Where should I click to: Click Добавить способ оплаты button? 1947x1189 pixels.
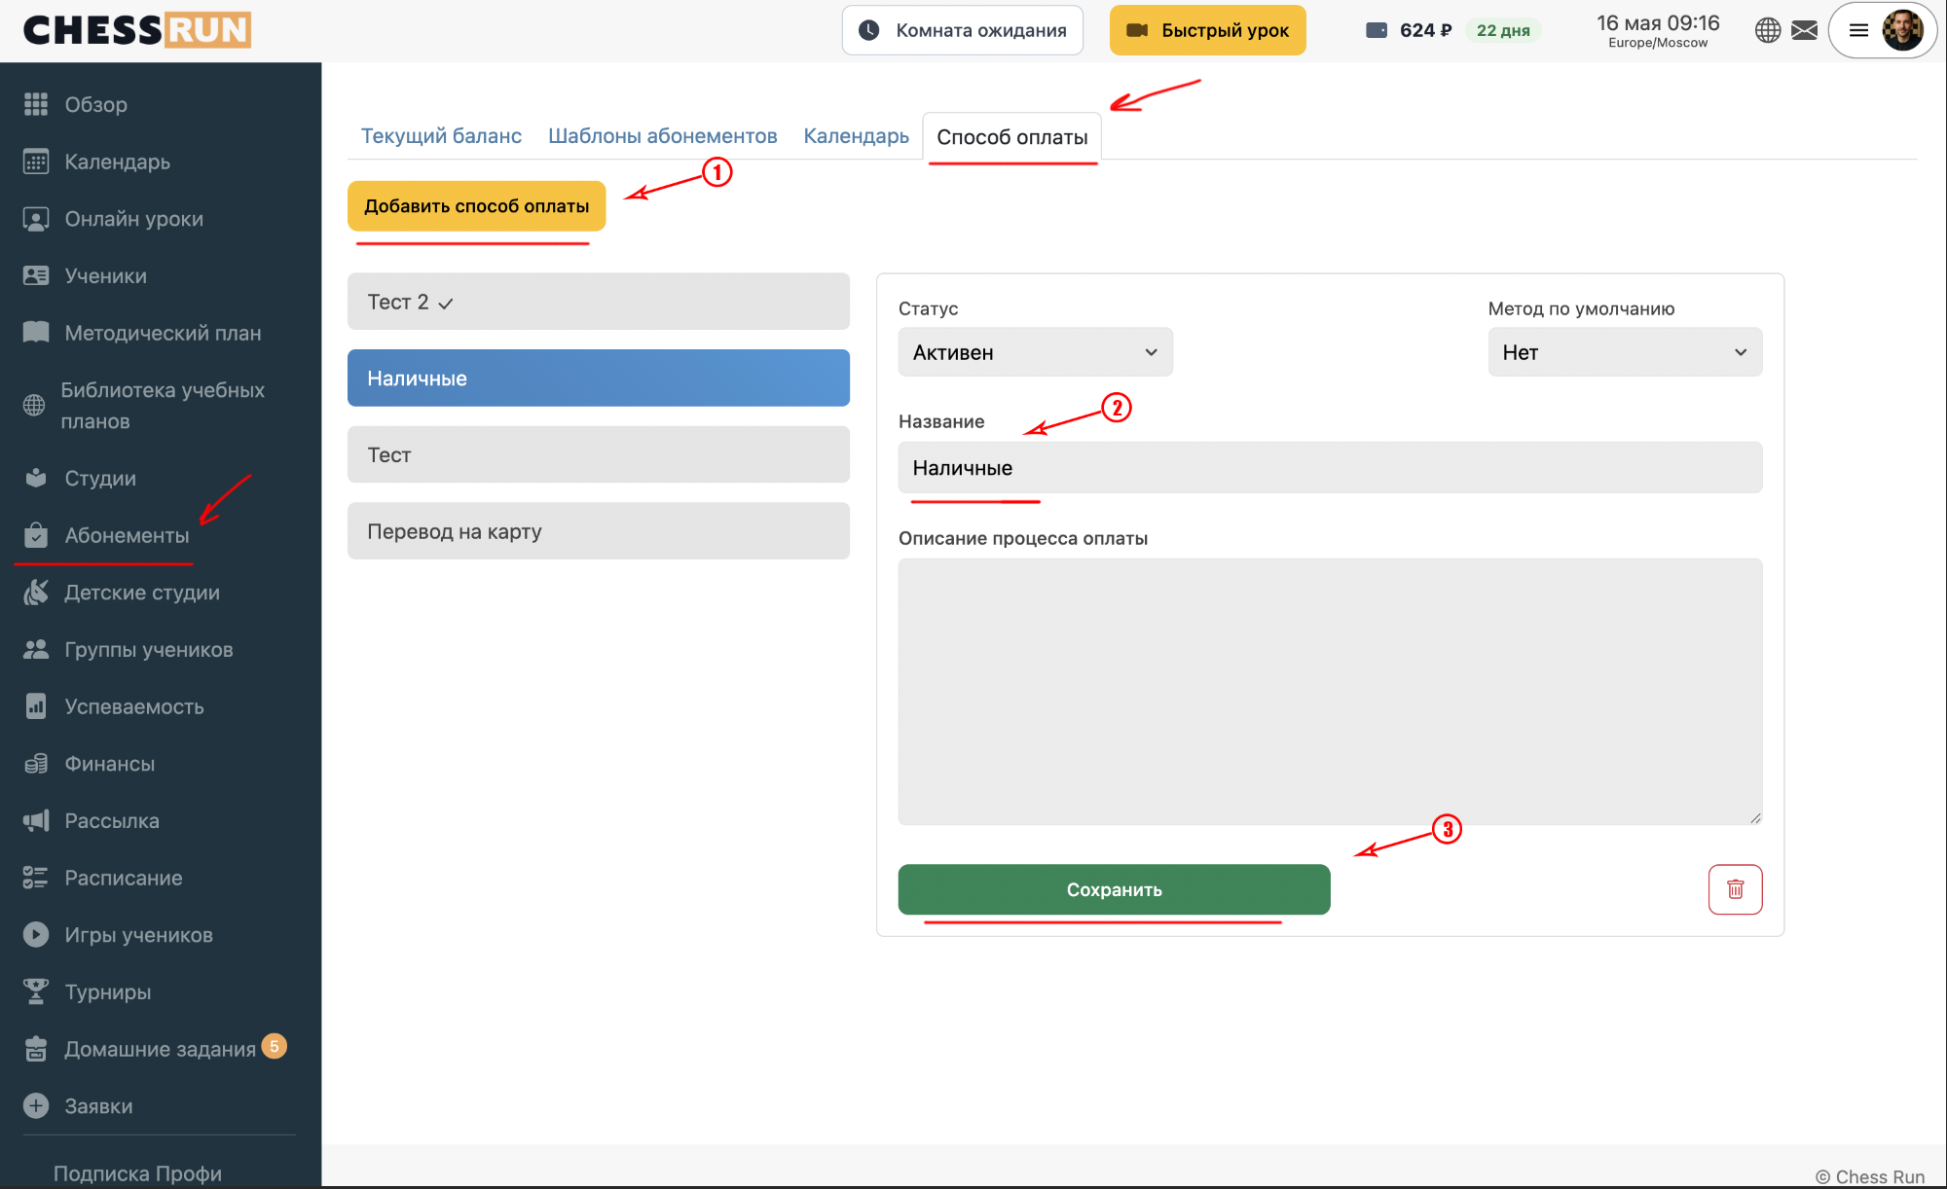(476, 206)
